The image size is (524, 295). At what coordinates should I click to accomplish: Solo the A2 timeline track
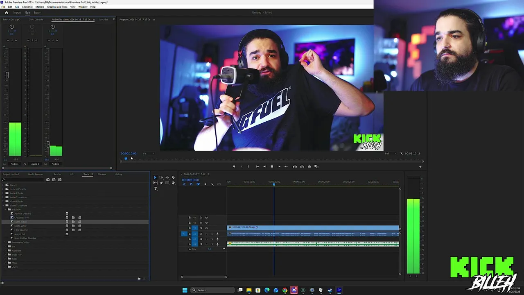pyautogui.click(x=212, y=239)
